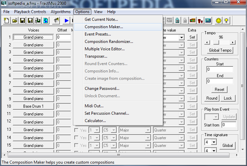
Task: Click the Tempo slider left arrow
Action: pyautogui.click(x=207, y=43)
